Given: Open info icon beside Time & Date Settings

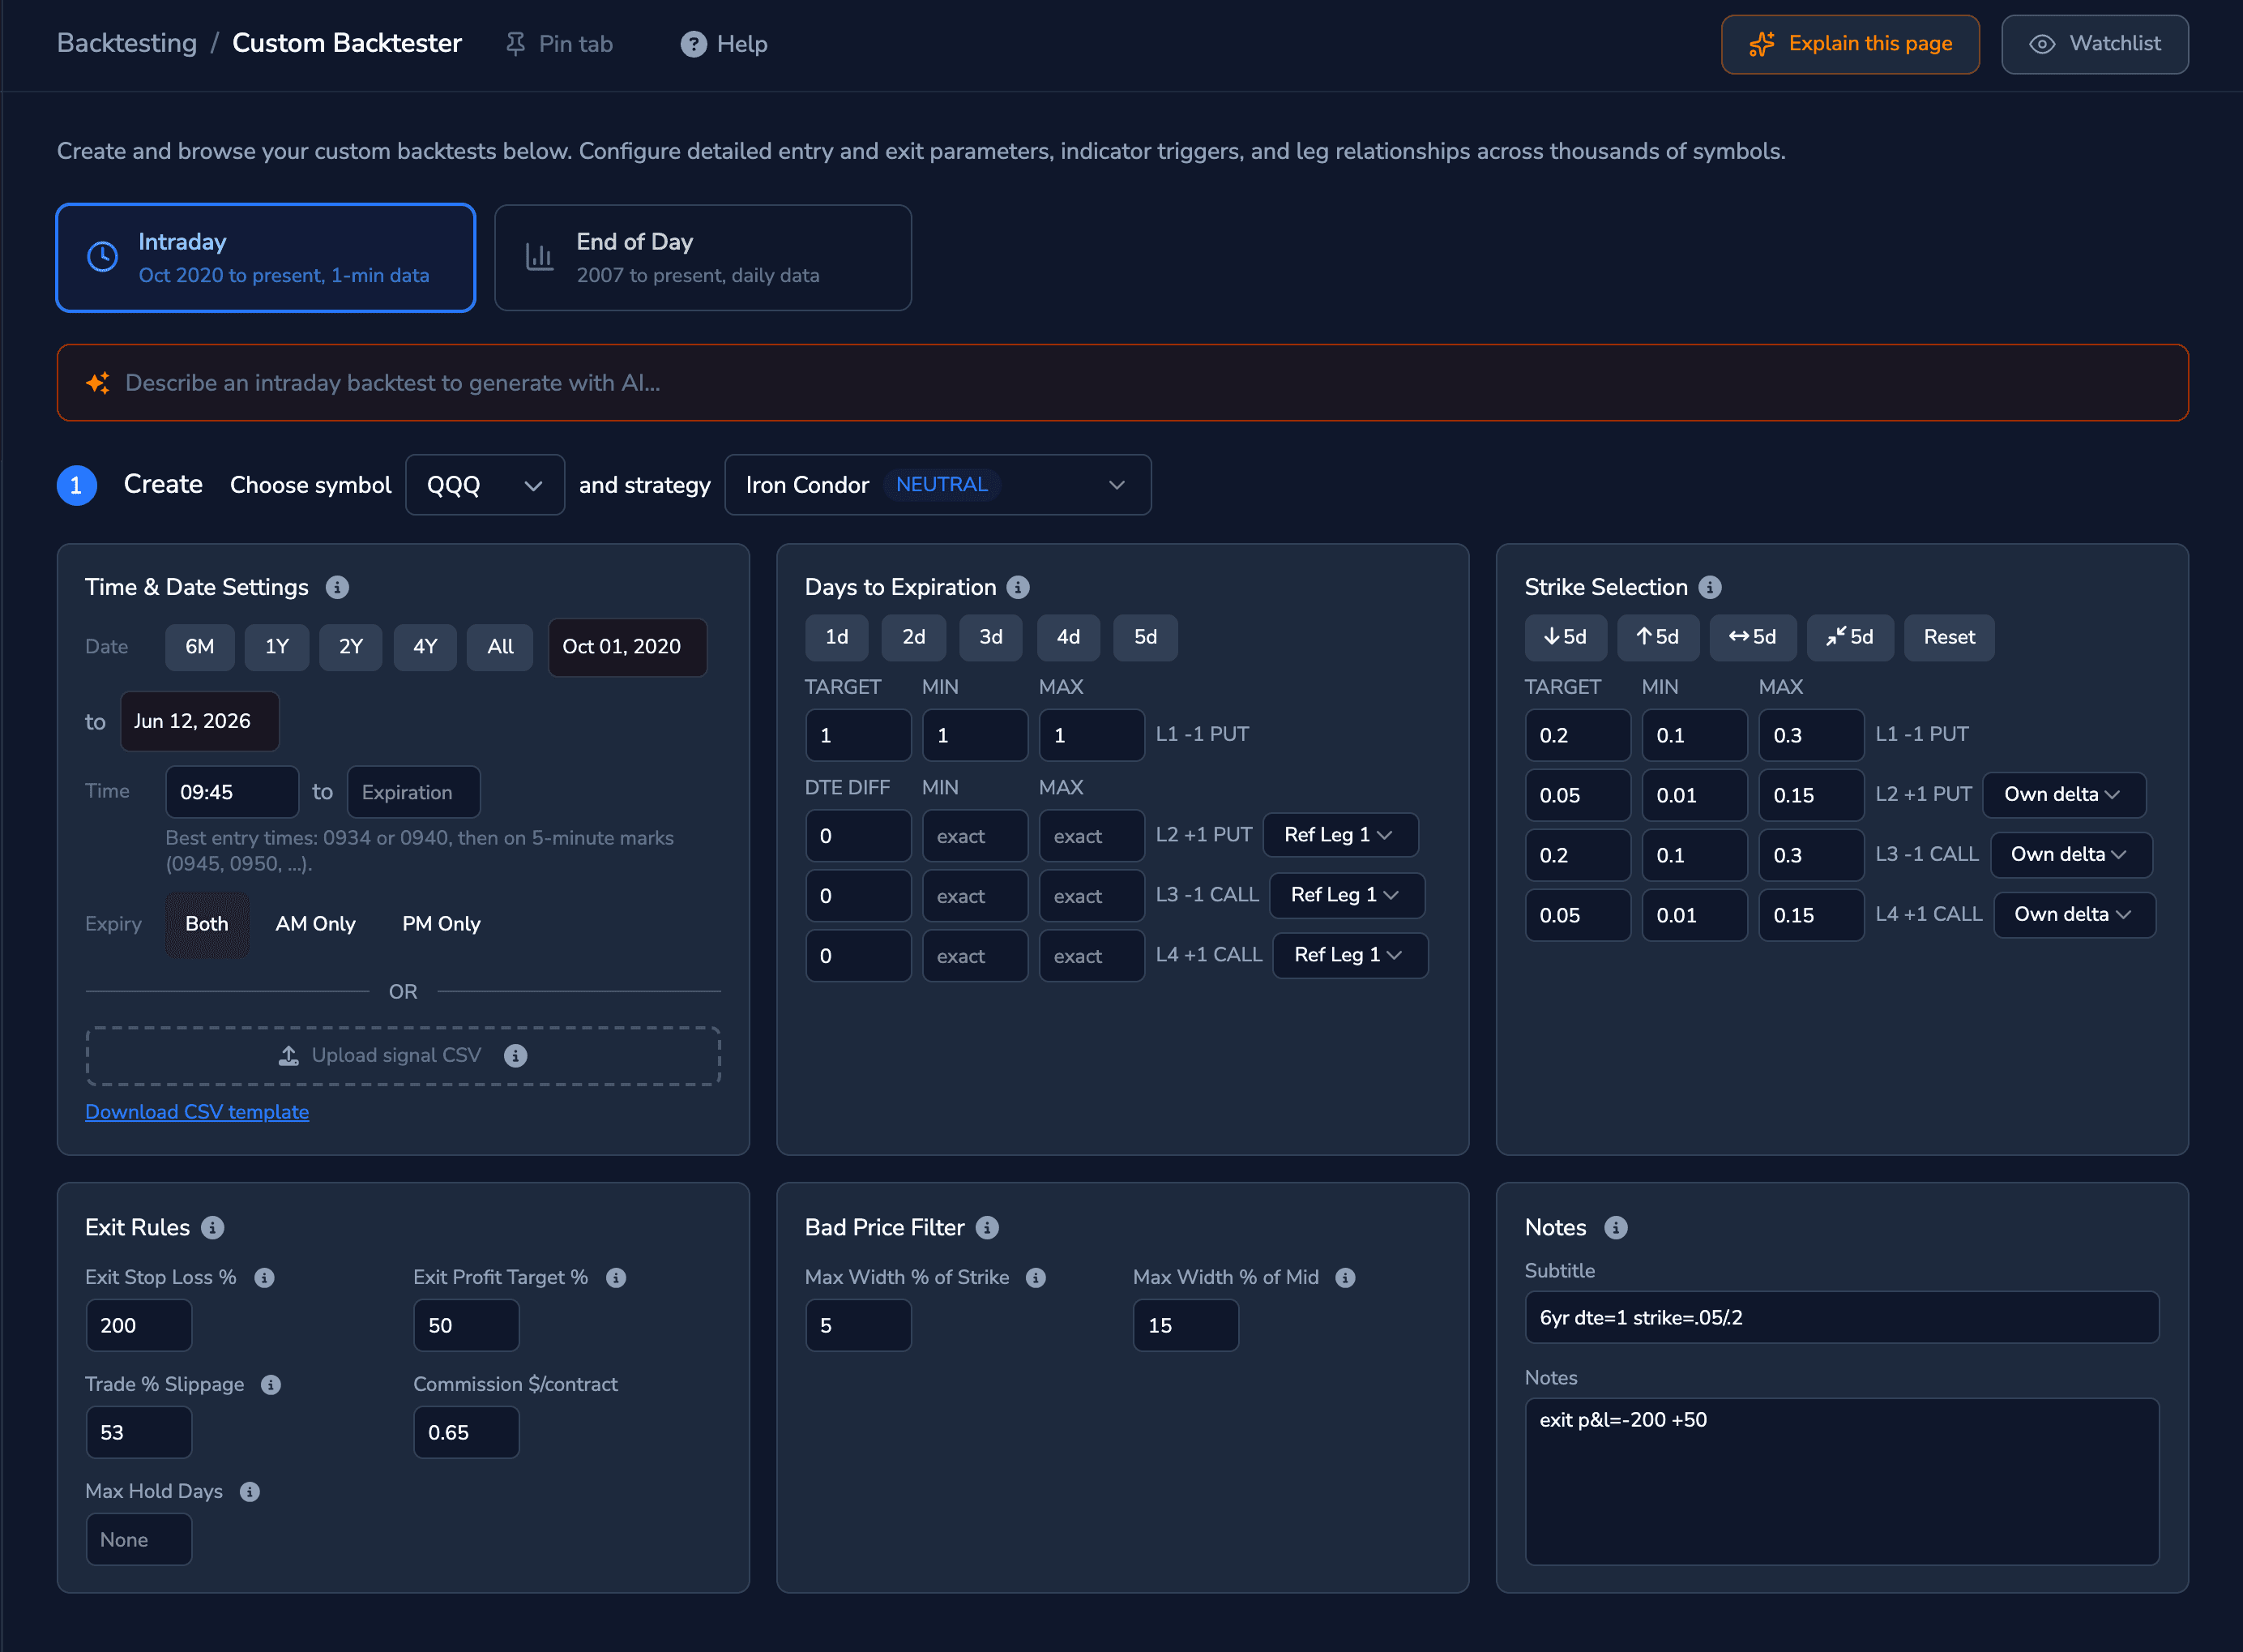Looking at the screenshot, I should point(337,587).
